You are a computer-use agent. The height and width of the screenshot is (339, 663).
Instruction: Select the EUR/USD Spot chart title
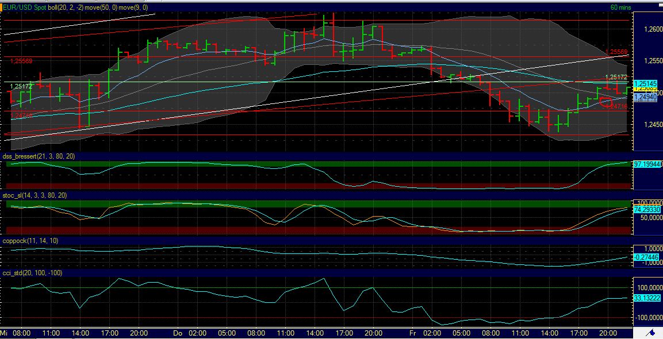click(24, 7)
